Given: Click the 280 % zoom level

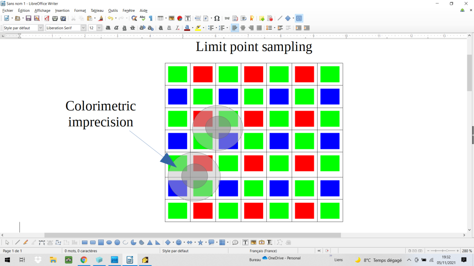Looking at the screenshot, I should pos(467,251).
